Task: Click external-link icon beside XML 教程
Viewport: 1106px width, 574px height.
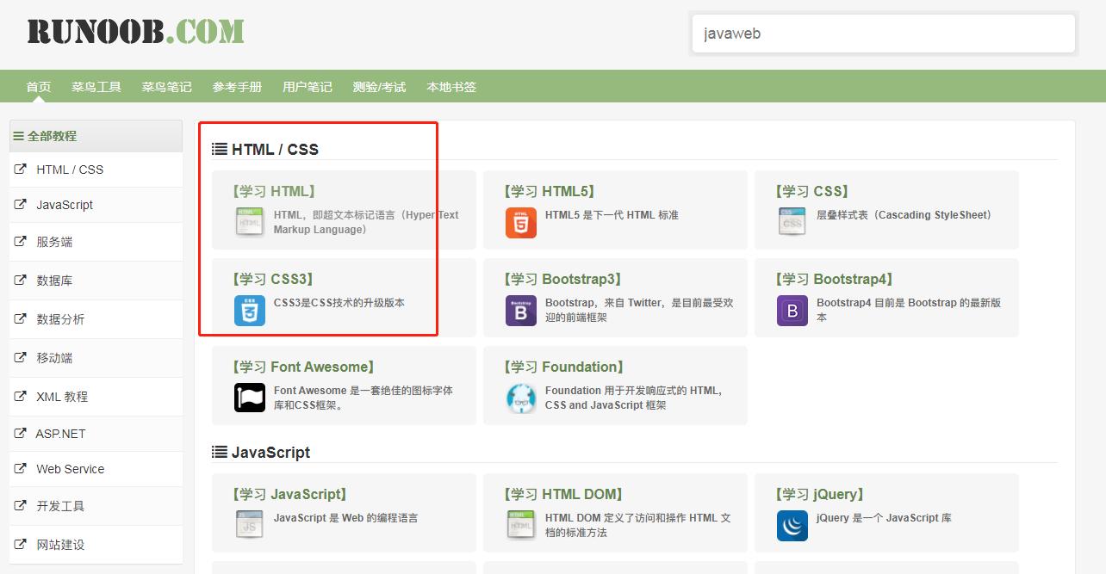Action: (x=20, y=396)
